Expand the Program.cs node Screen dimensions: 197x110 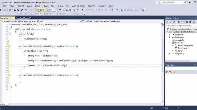click(x=170, y=54)
